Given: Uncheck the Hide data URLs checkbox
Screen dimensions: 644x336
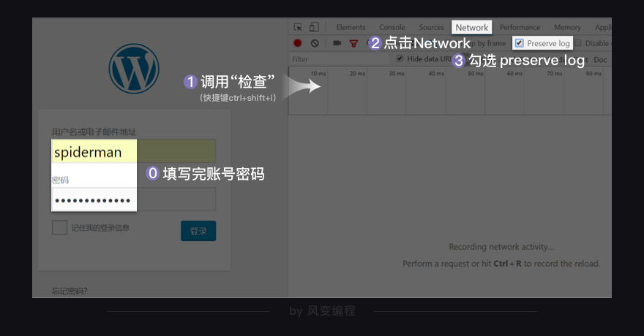Looking at the screenshot, I should point(400,58).
